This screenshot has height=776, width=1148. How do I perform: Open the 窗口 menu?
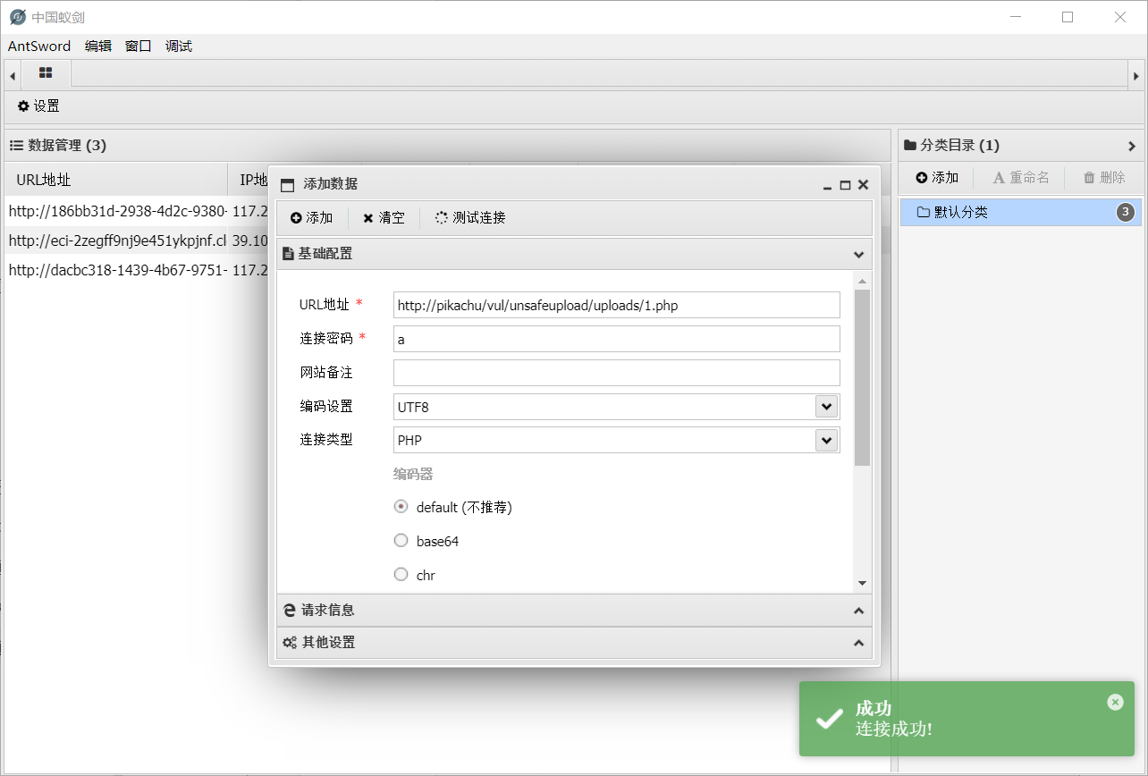[x=139, y=46]
